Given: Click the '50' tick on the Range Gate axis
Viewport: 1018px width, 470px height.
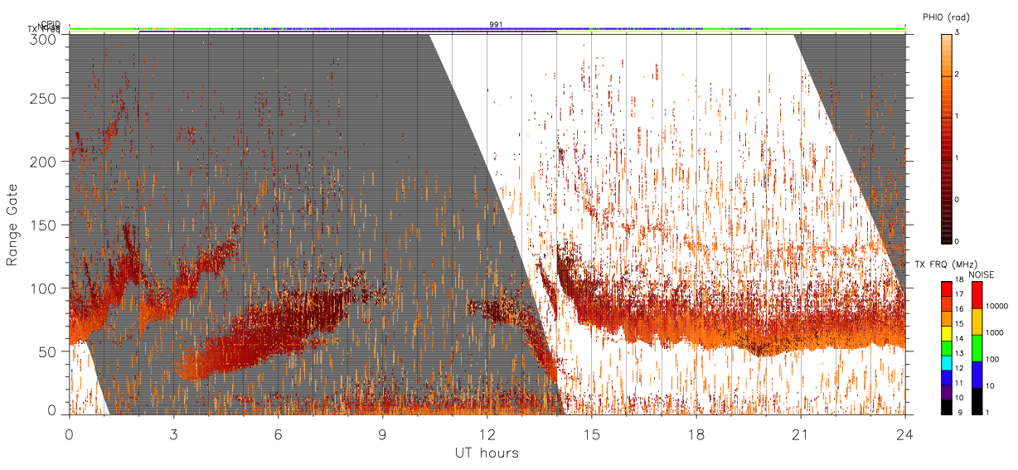Looking at the screenshot, I should point(49,351).
